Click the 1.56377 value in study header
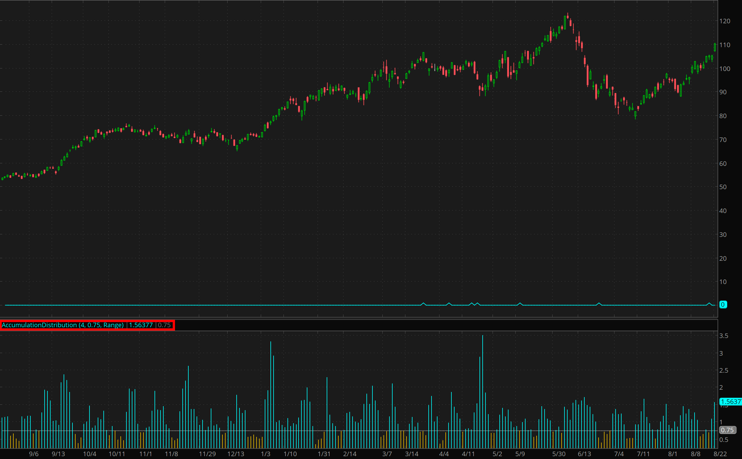The width and height of the screenshot is (742, 459). coord(141,325)
